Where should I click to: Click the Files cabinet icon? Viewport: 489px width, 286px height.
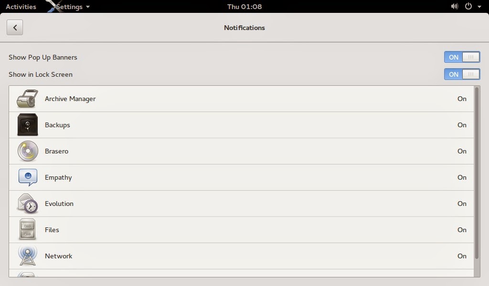[27, 230]
